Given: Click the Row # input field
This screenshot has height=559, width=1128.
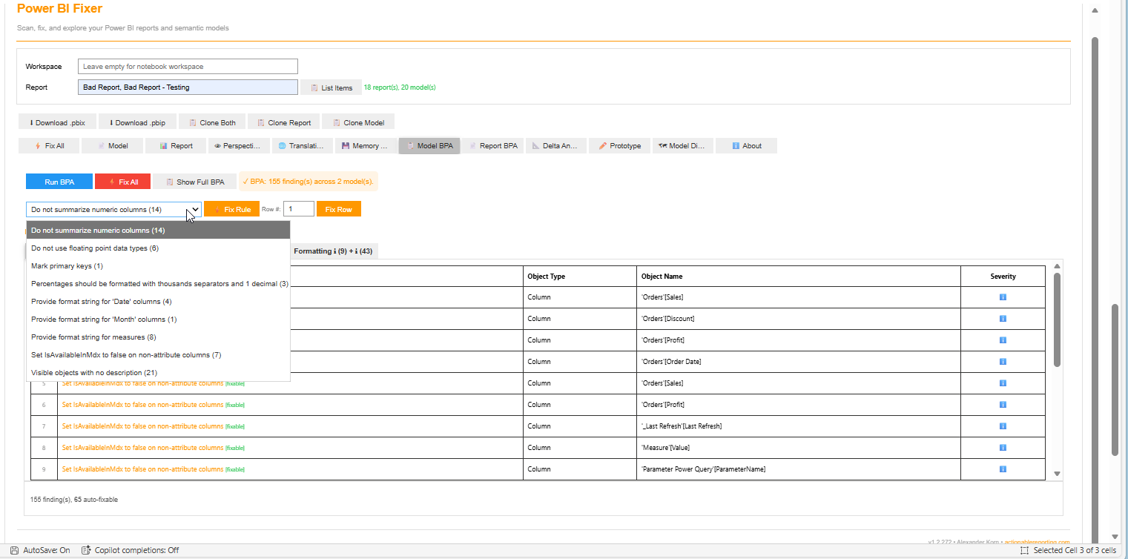Looking at the screenshot, I should click(x=299, y=208).
